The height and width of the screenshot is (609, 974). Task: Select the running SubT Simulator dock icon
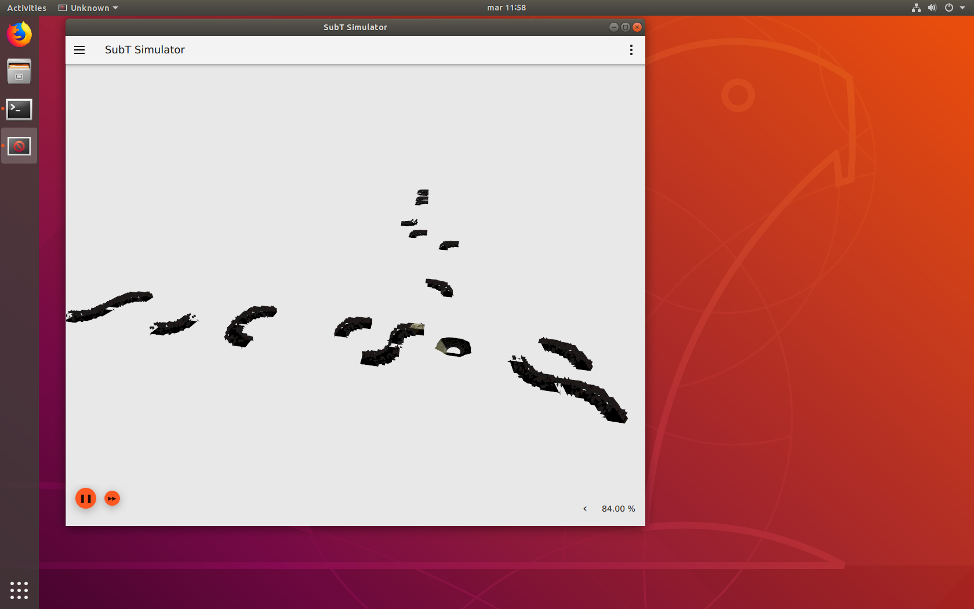(19, 146)
